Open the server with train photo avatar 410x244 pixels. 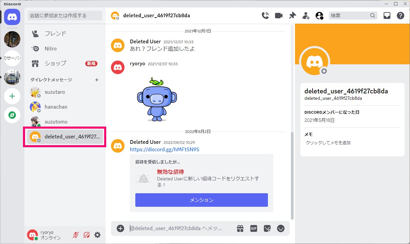tap(12, 77)
